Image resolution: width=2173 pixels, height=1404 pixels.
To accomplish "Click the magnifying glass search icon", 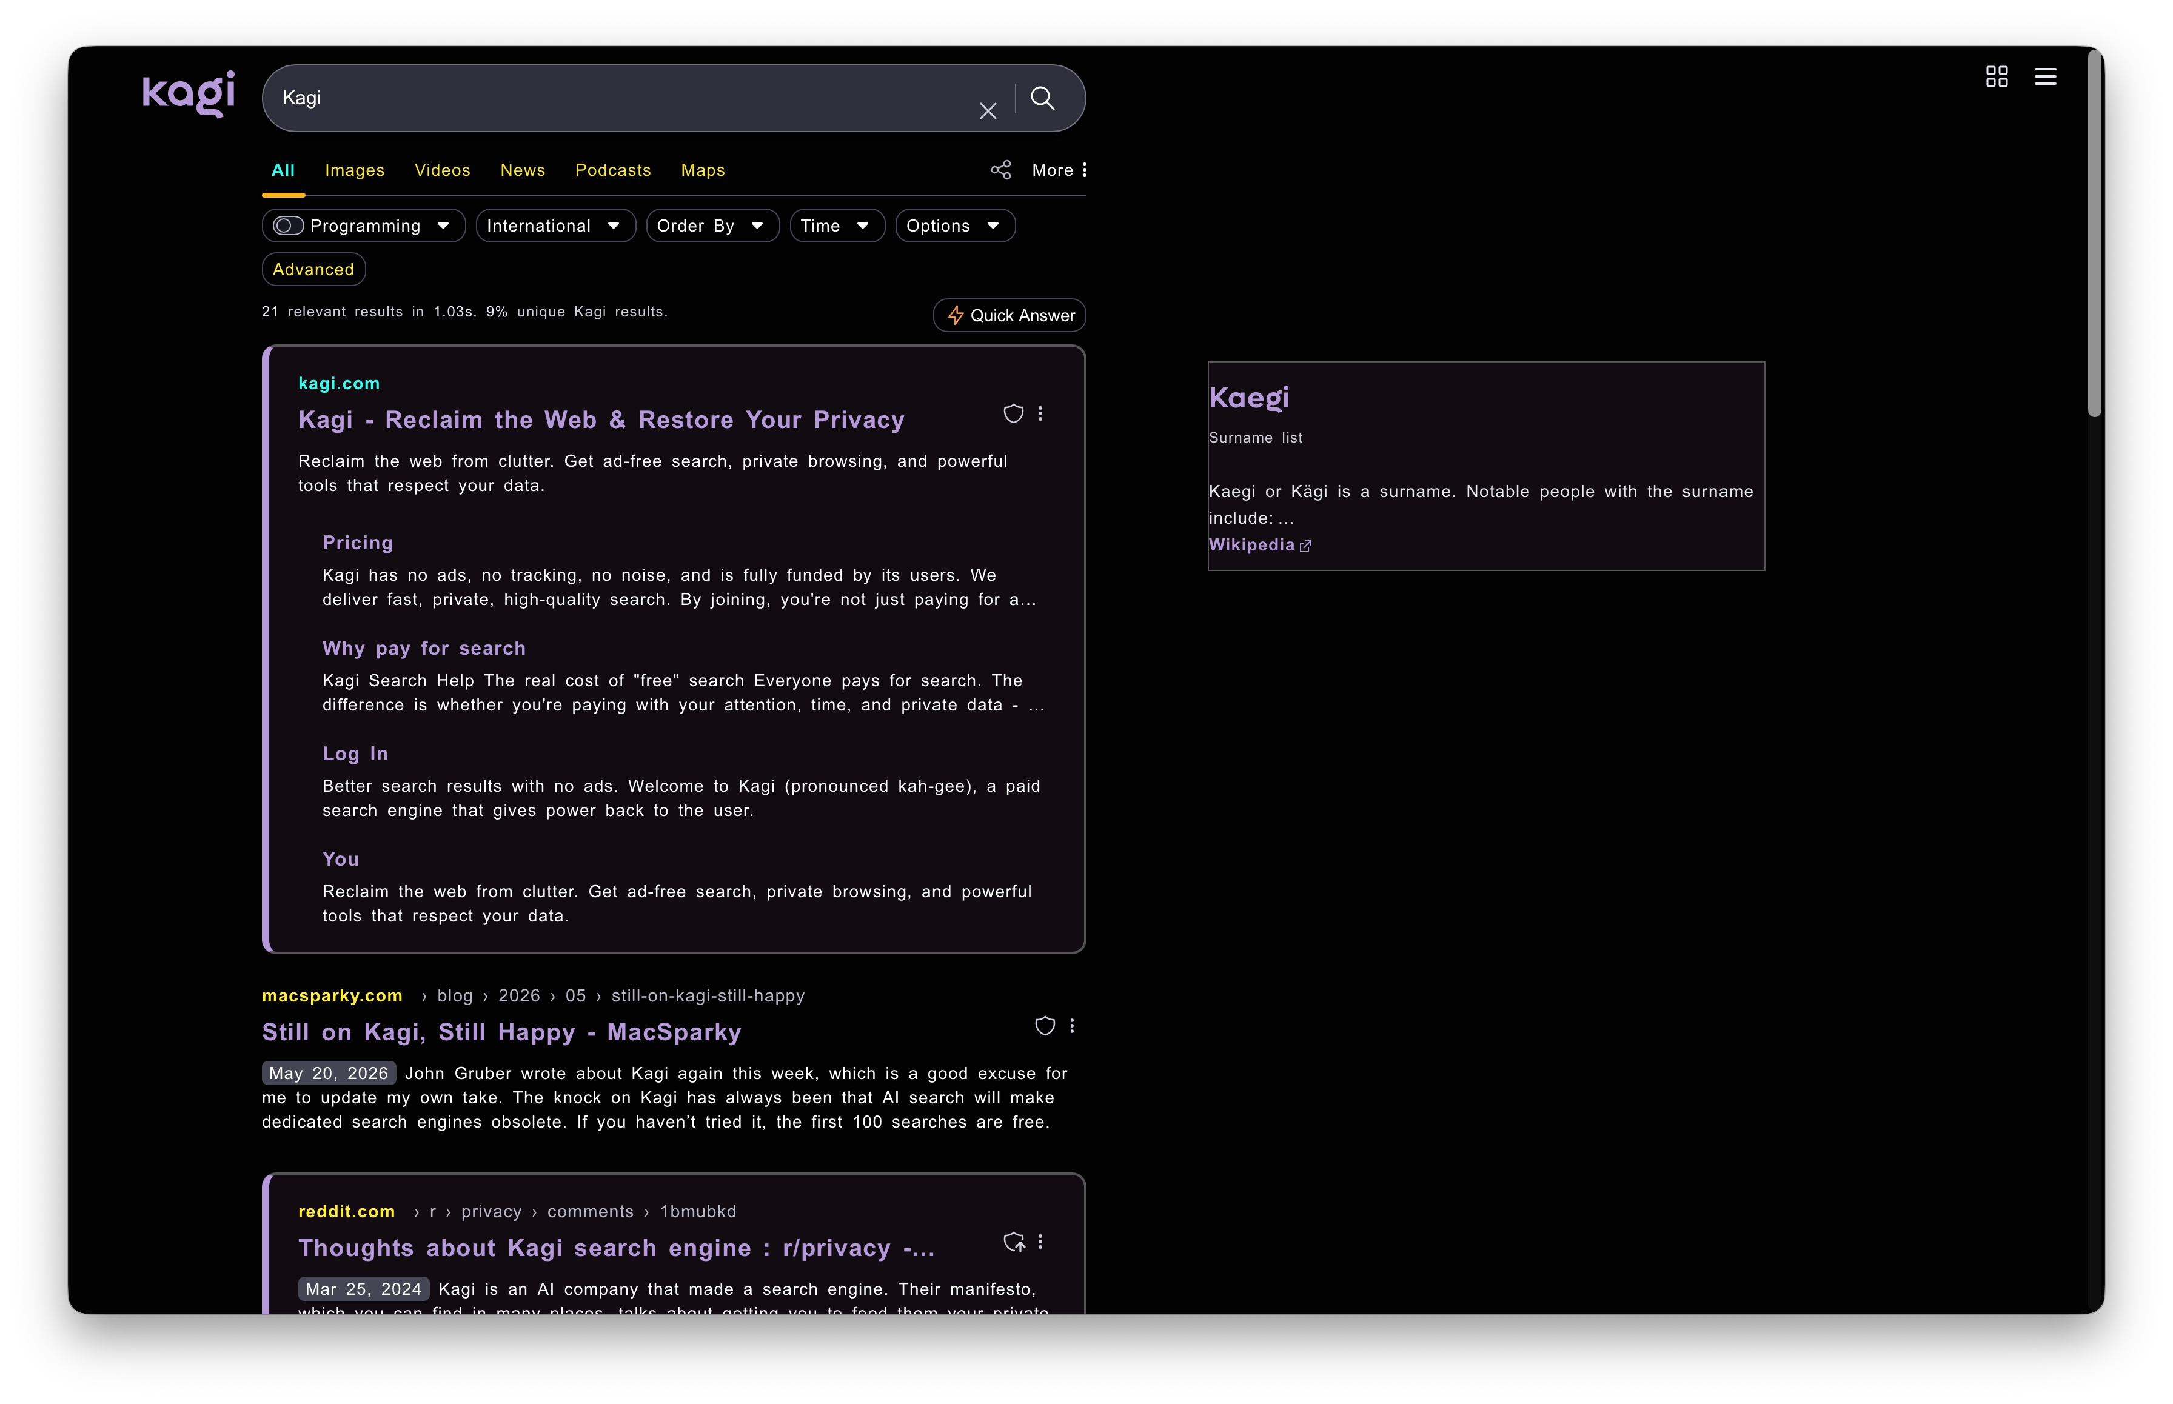I will click(x=1042, y=98).
